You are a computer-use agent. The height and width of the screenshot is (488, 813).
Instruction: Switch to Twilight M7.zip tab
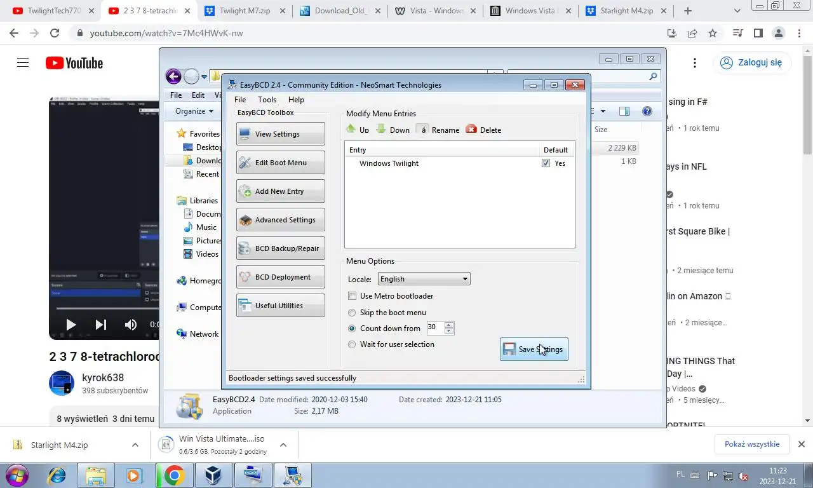pyautogui.click(x=245, y=11)
